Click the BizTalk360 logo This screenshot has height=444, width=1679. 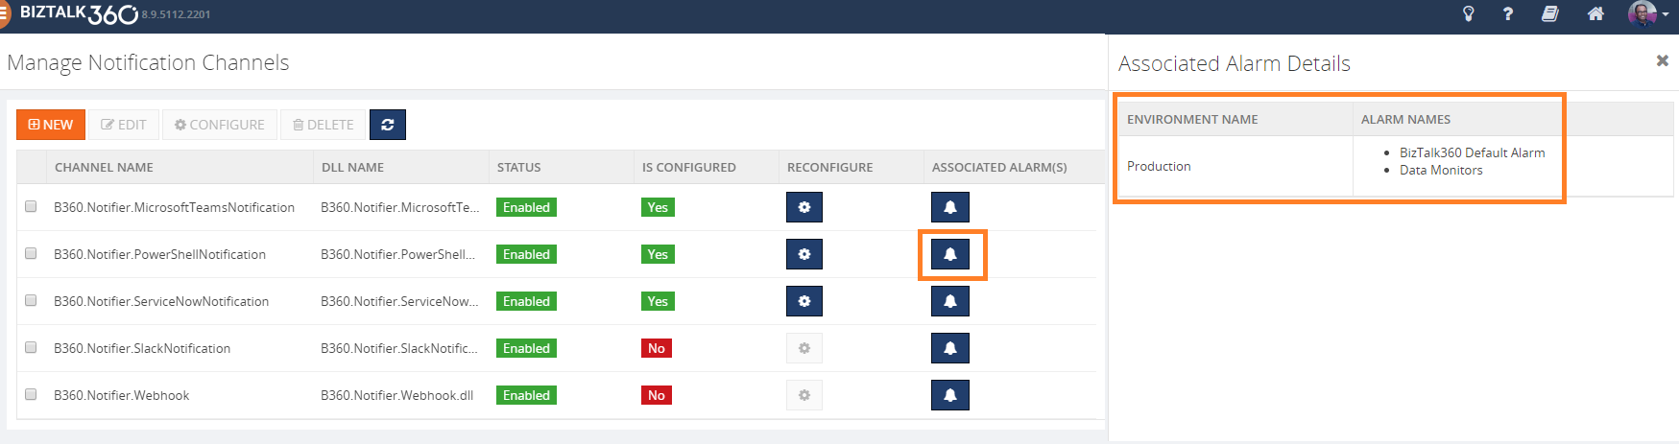click(x=79, y=13)
